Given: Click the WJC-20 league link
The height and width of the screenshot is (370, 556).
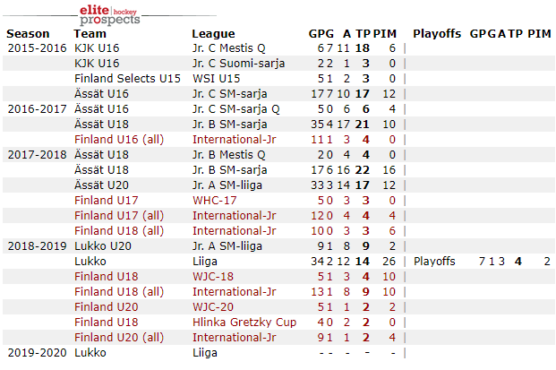Looking at the screenshot, I should pos(212,306).
